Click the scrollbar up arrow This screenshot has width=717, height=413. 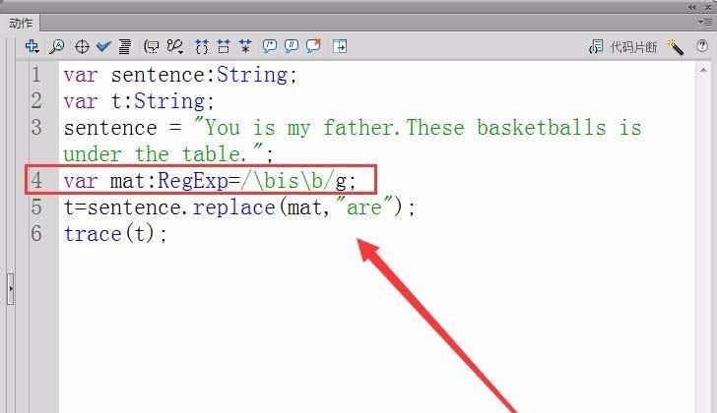point(703,70)
